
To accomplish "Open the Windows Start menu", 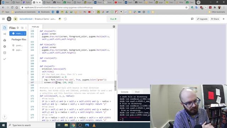I will point(3,125).
